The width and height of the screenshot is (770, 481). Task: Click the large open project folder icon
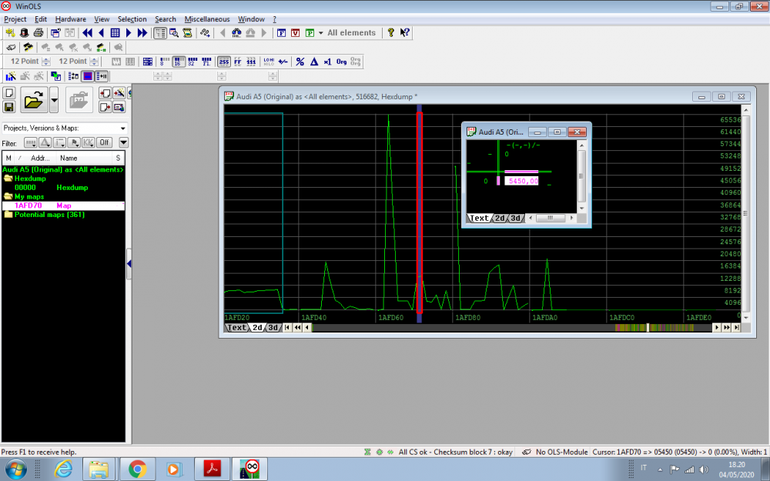34,100
